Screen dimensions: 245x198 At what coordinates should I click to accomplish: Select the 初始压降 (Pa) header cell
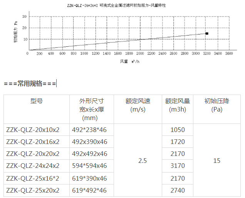(x=216, y=105)
